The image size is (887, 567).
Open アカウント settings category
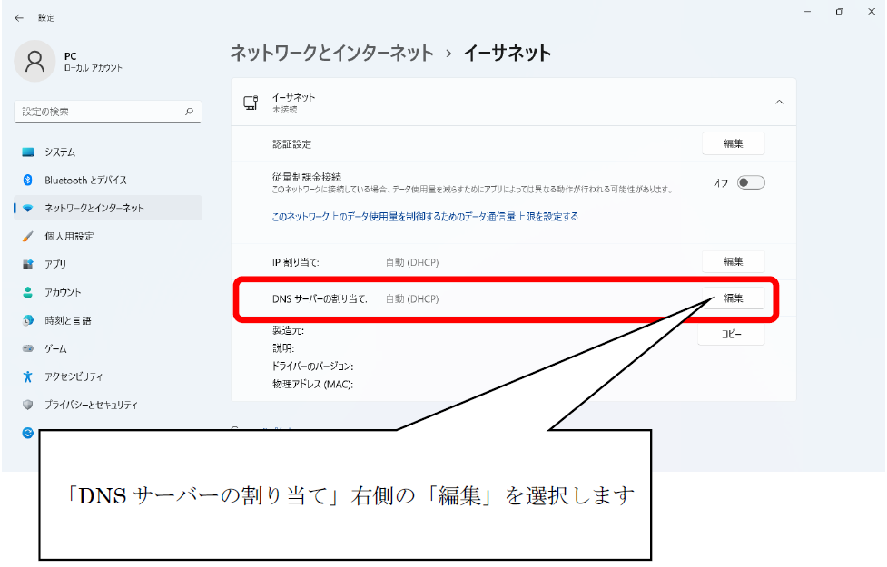click(63, 292)
